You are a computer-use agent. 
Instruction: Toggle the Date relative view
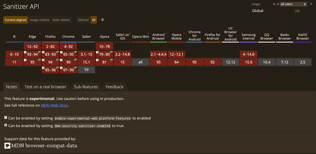pyautogui.click(x=61, y=20)
